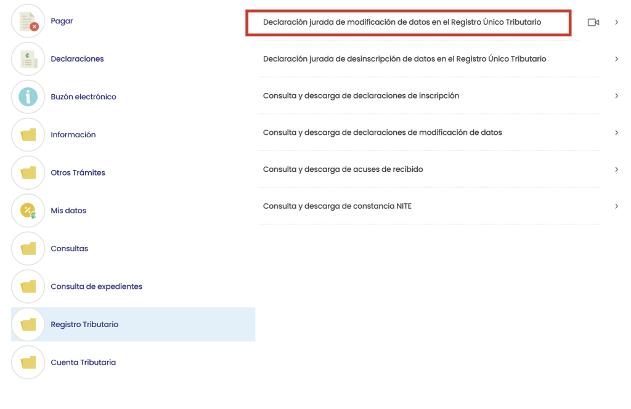Expand the modificación de datos declaration arrow
This screenshot has width=631, height=409.
(x=616, y=22)
